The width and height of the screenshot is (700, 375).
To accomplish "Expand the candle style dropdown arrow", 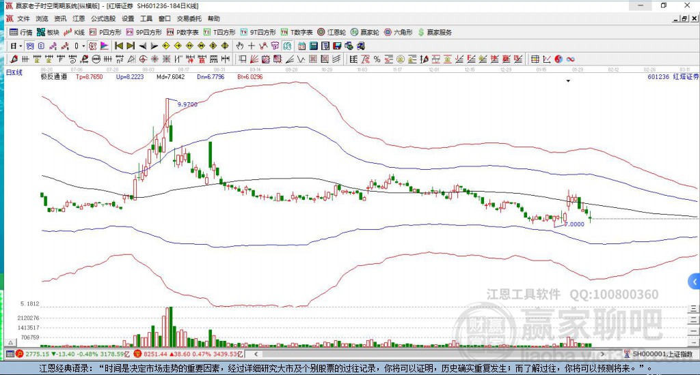I will [x=83, y=46].
